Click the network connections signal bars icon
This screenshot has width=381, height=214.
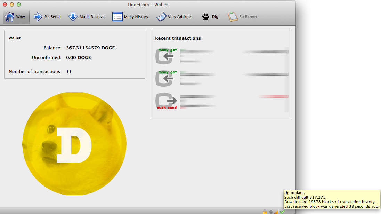coord(276,212)
